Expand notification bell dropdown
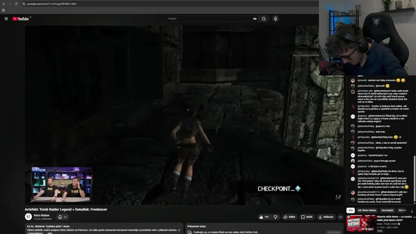Screen dimensions: 416x234 (62, 217)
